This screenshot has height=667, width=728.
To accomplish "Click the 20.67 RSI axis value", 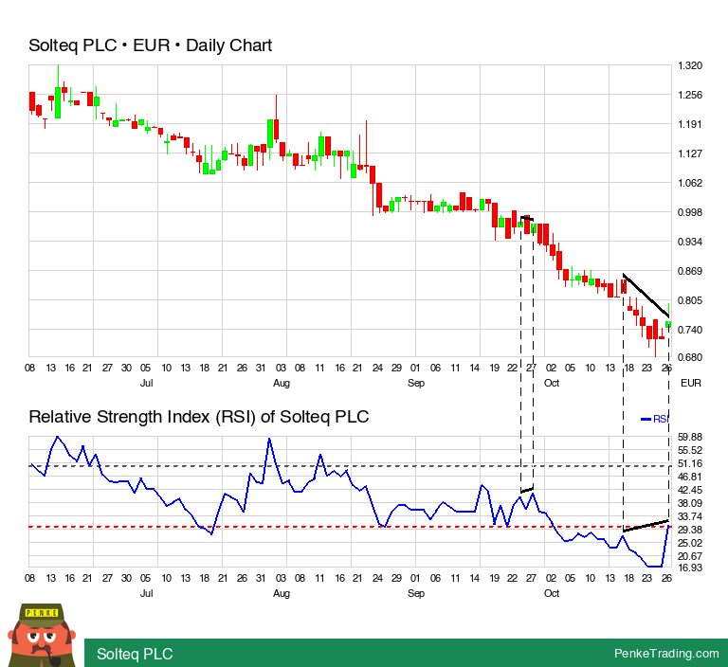I will pos(690,556).
